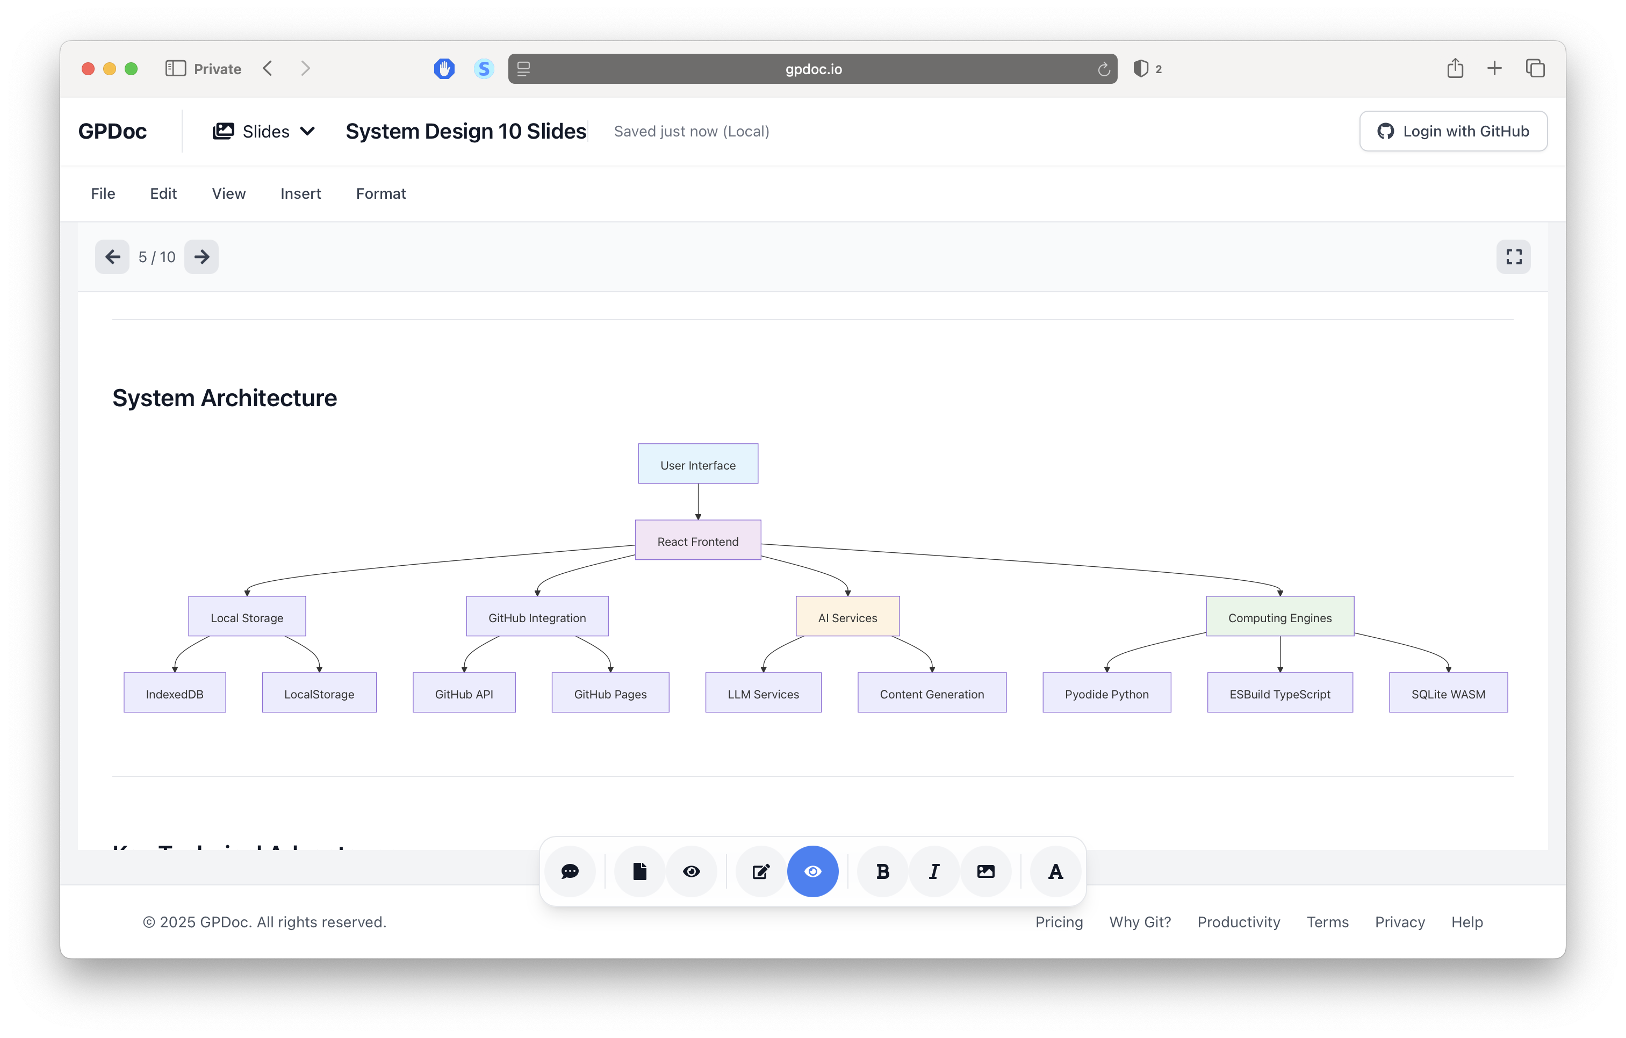Click the document page icon in toolbar
This screenshot has width=1626, height=1038.
(x=639, y=871)
